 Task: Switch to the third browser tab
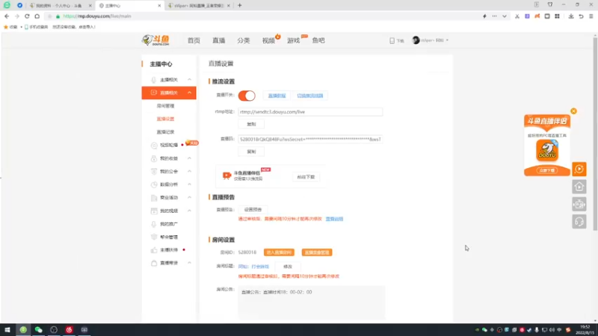coord(198,5)
